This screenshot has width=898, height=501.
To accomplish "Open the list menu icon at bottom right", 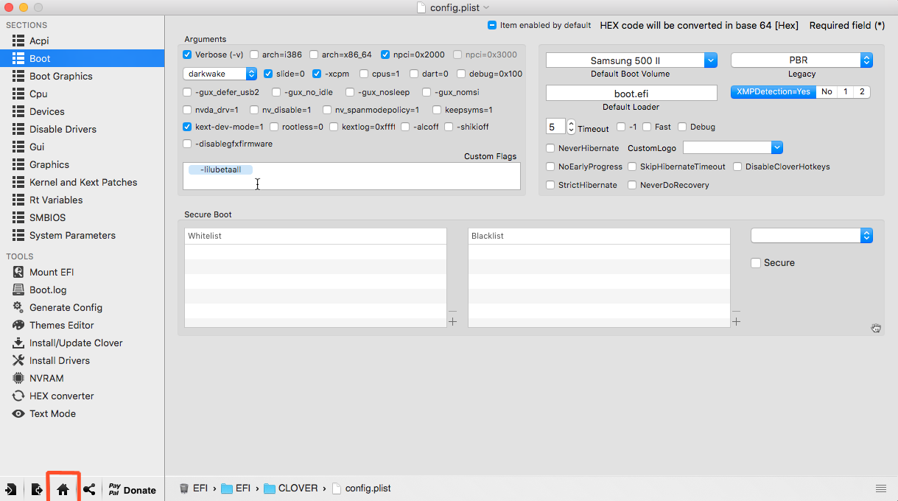I will point(881,488).
